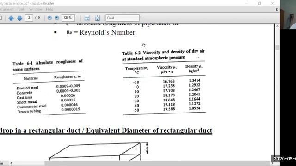Open the zoom percentage dropdown arrow

[x=76, y=18]
